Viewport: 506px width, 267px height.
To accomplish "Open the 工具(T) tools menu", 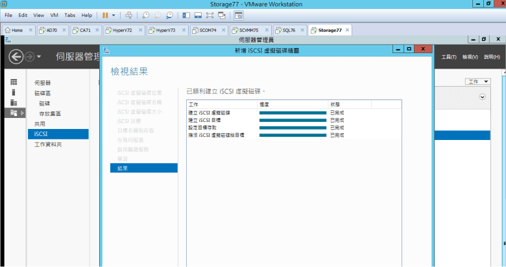I will [x=449, y=57].
